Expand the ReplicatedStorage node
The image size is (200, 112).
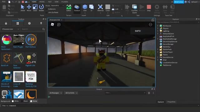coord(158,39)
